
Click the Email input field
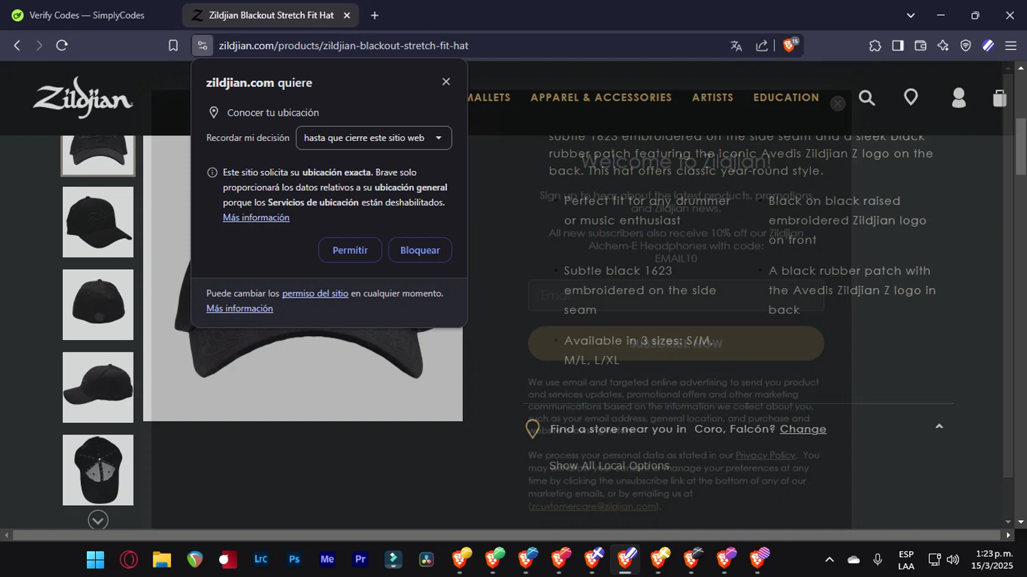[676, 295]
